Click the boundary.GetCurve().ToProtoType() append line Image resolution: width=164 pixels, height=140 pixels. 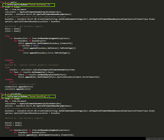(49, 48)
